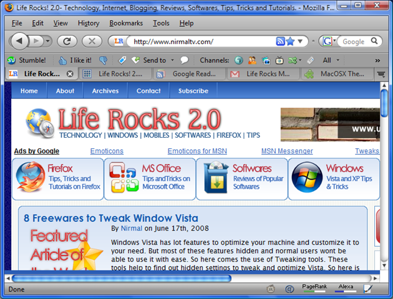
Task: Open the File menu
Action: coord(17,23)
